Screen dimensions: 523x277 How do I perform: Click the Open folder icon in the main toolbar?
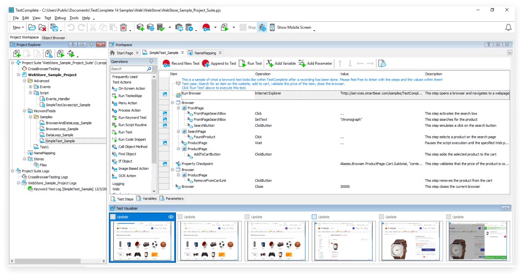tap(32, 27)
